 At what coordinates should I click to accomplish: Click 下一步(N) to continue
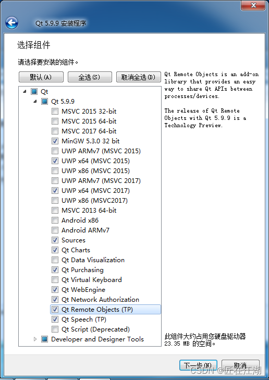click(x=198, y=365)
